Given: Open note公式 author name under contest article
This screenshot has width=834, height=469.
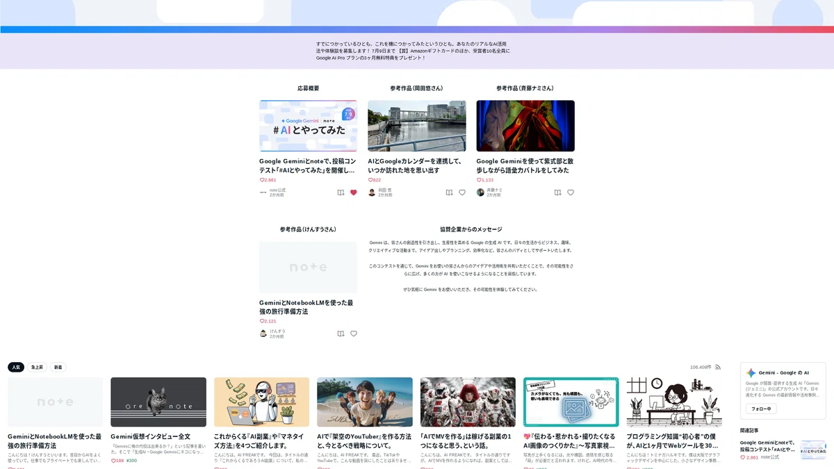Looking at the screenshot, I should coord(277,190).
